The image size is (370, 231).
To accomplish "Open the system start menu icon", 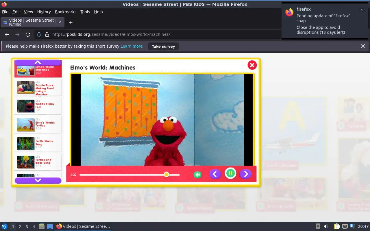I will 4,226.
